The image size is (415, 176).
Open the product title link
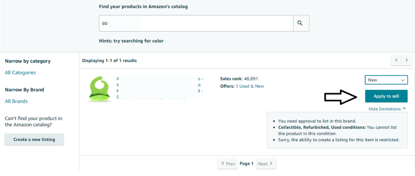coord(158,87)
